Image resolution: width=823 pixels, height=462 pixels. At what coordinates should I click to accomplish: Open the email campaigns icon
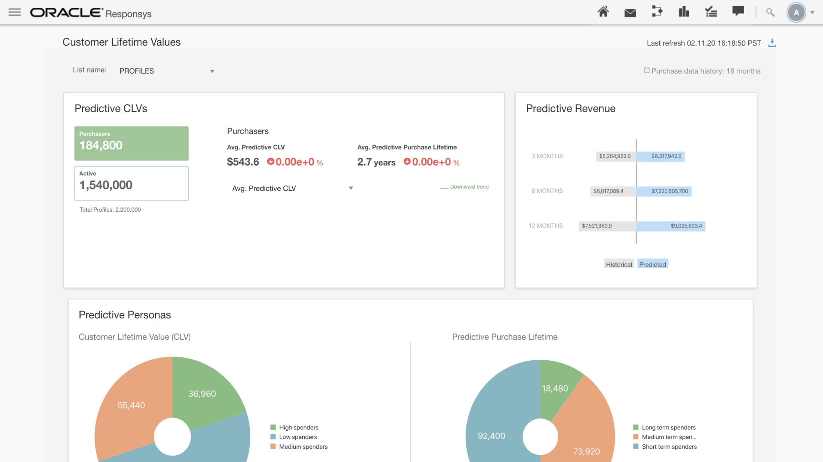(x=630, y=12)
